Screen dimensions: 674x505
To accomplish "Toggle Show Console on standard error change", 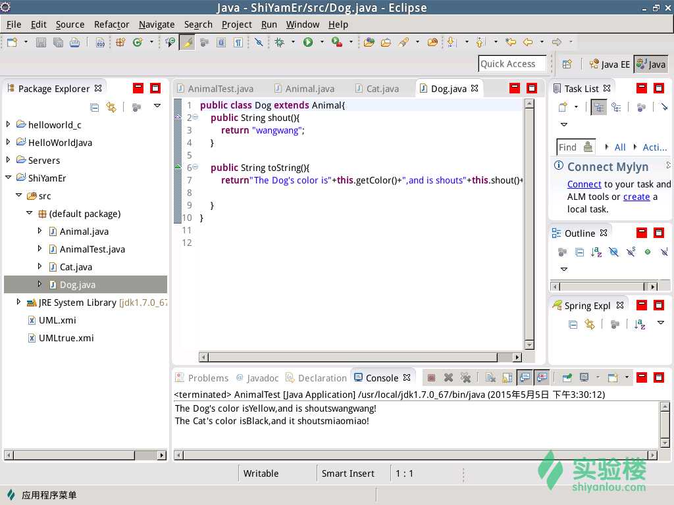I will (542, 377).
